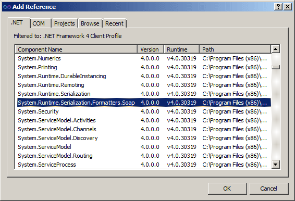Select System.Security component

coord(144,111)
